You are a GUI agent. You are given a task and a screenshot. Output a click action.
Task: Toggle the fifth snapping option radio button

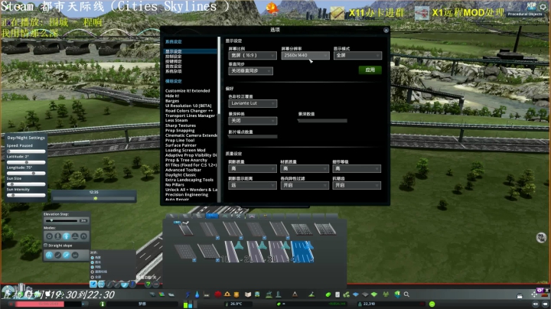click(x=93, y=277)
